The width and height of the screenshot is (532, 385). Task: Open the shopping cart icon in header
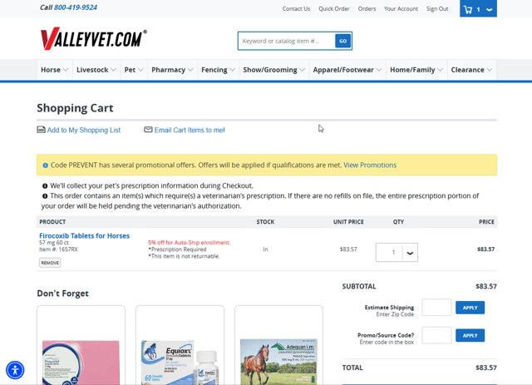click(x=469, y=10)
